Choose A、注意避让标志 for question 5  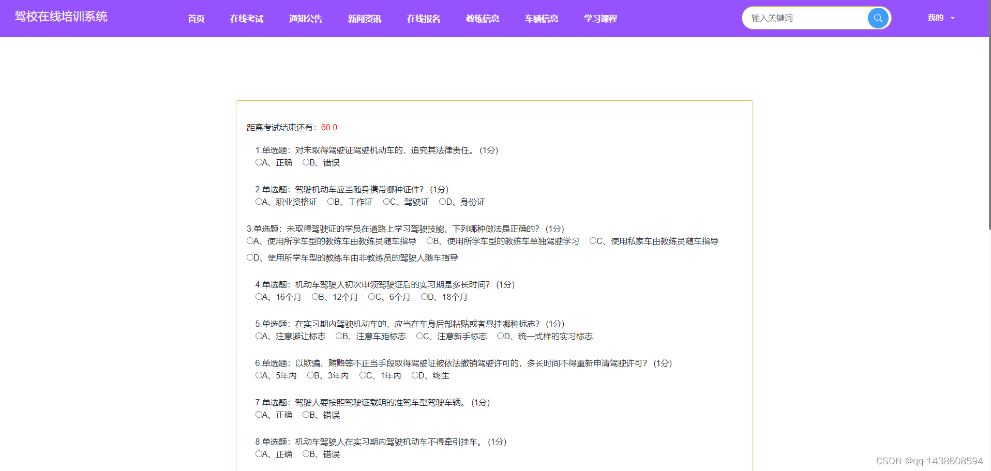pyautogui.click(x=259, y=336)
